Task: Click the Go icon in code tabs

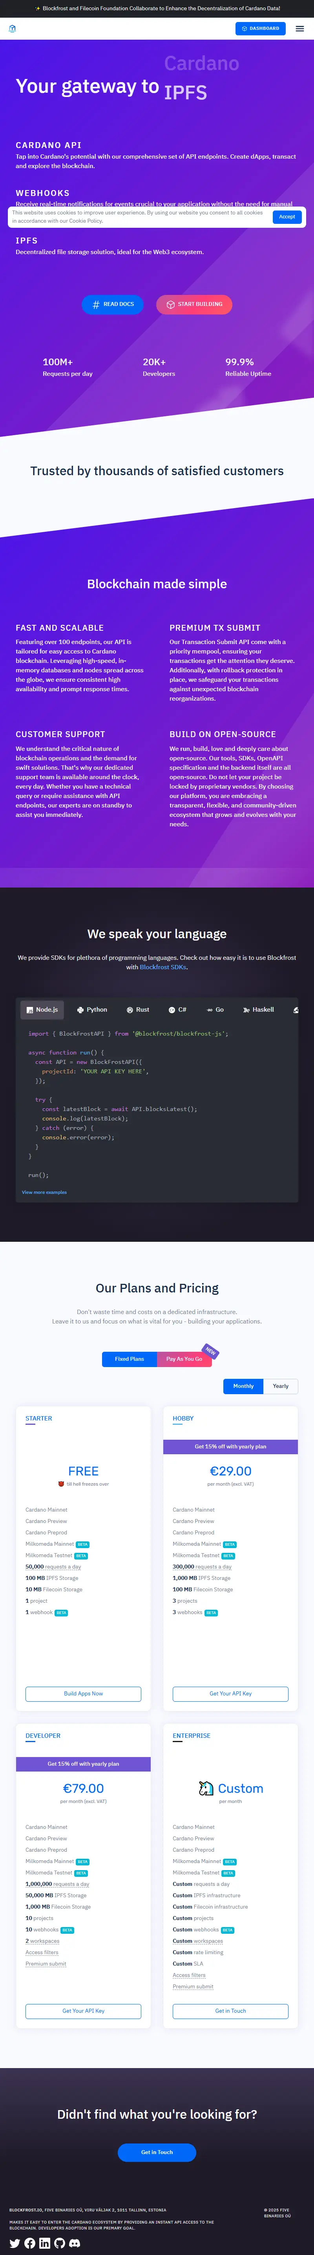Action: pos(210,1010)
